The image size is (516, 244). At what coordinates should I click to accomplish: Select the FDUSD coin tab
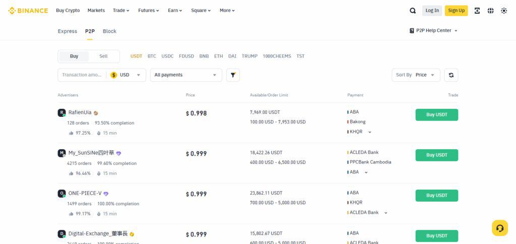coord(186,56)
